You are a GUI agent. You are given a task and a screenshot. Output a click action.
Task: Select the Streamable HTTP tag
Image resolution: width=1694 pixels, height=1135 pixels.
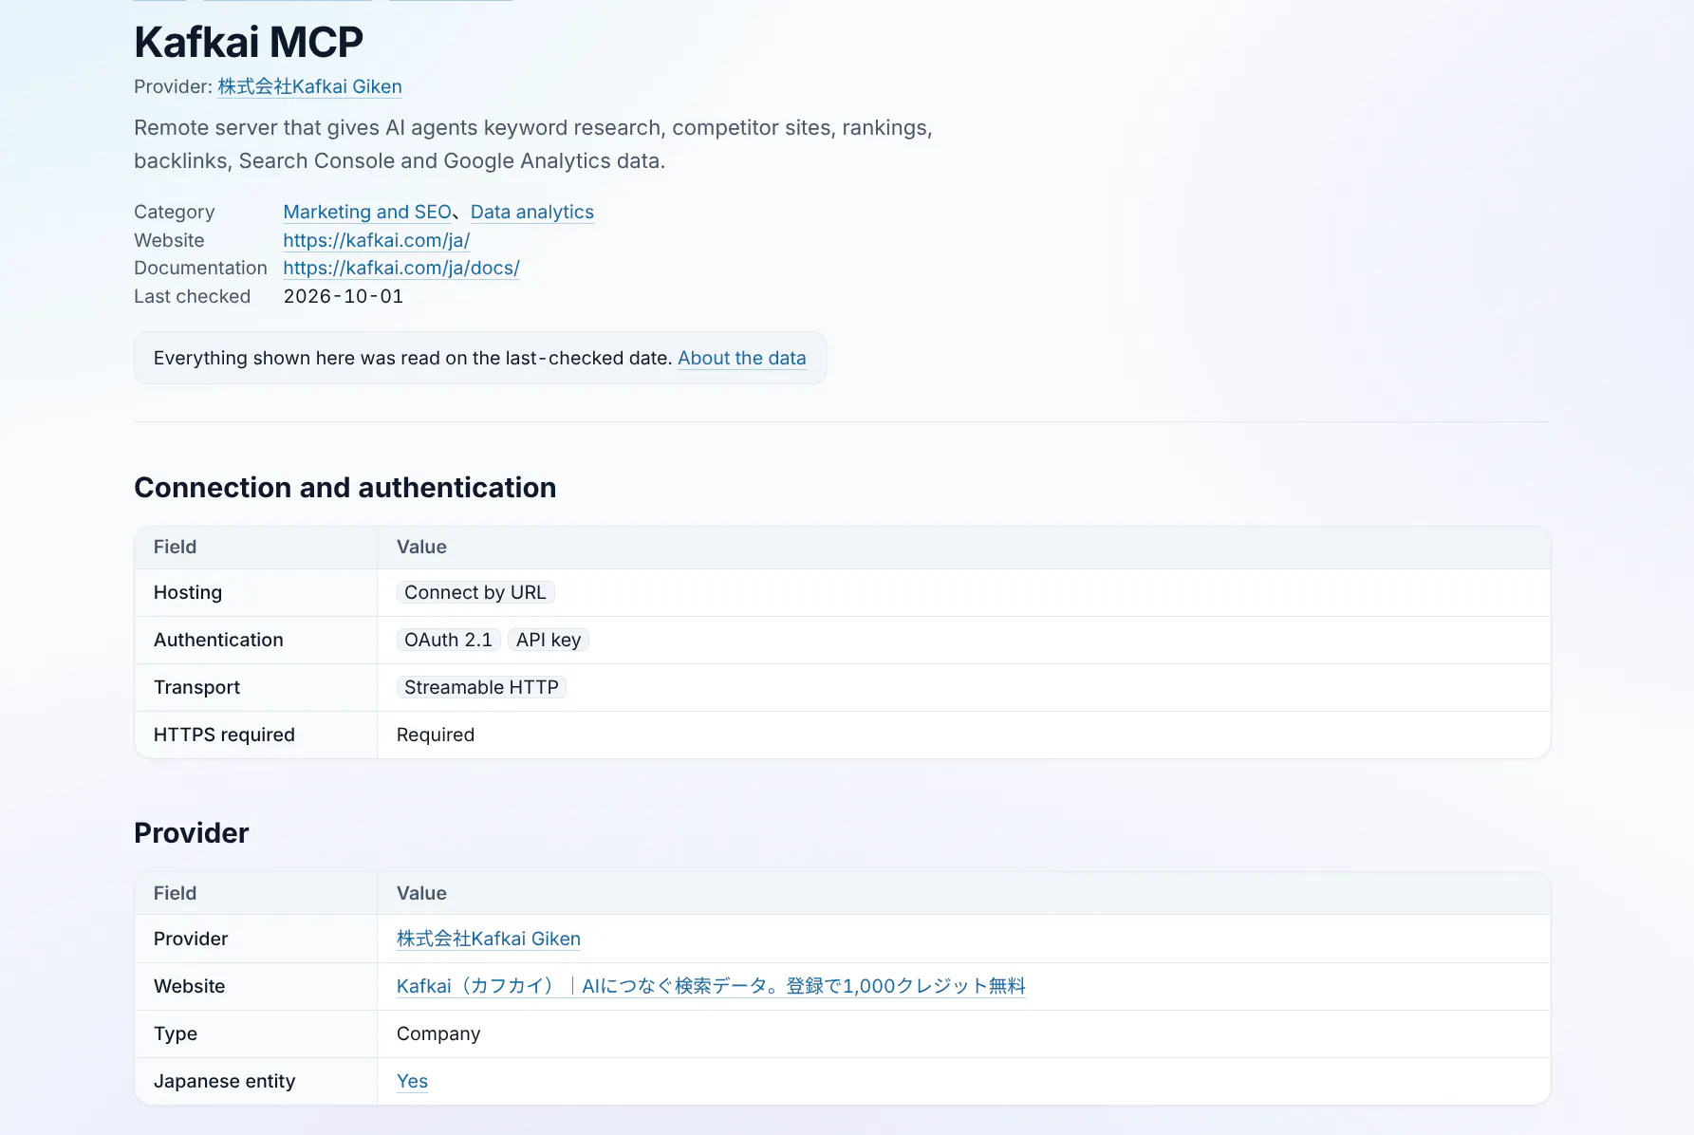(481, 687)
